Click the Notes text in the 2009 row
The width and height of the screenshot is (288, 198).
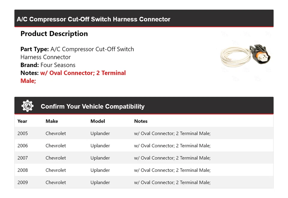point(172,183)
